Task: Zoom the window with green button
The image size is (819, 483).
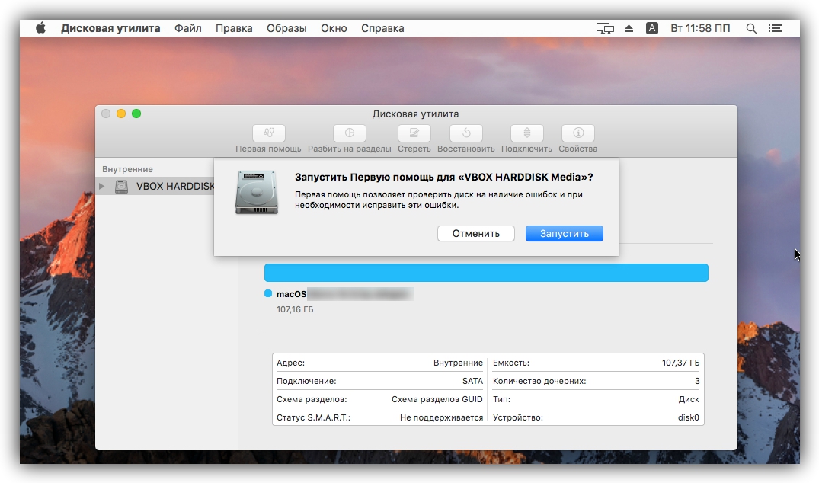Action: [x=136, y=114]
